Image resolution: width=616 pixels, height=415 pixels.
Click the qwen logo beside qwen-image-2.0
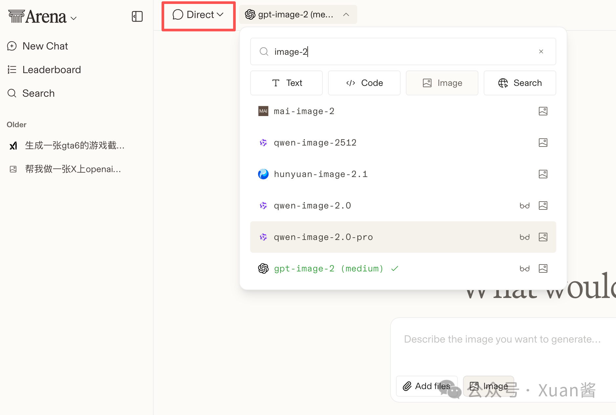coord(263,206)
